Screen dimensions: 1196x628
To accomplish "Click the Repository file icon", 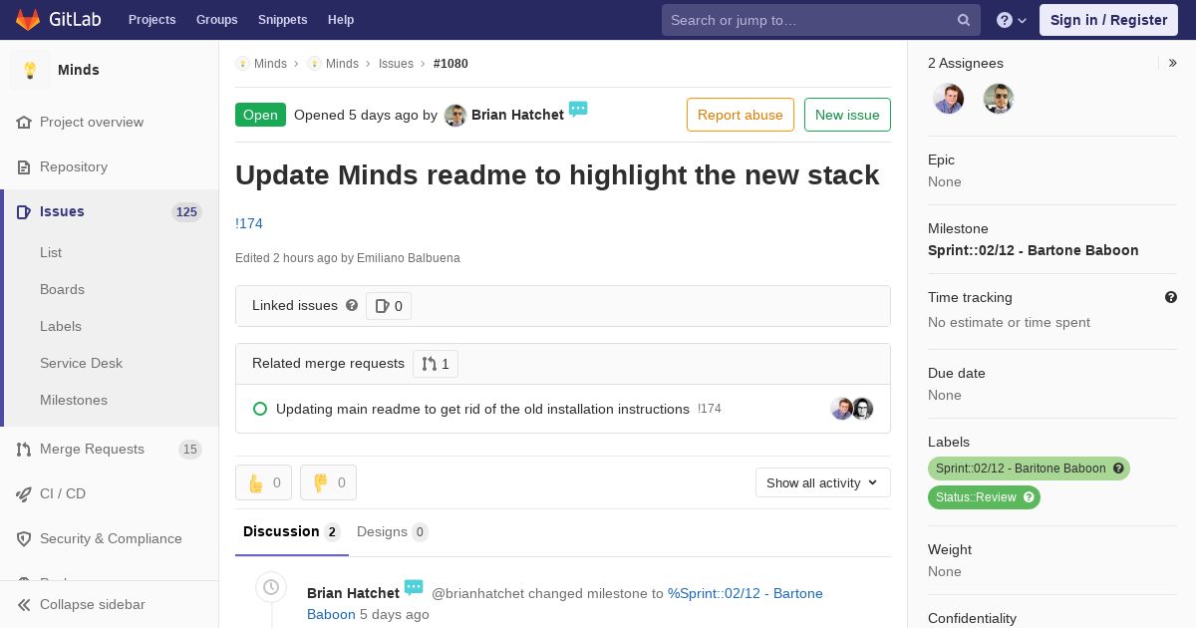I will click(24, 167).
